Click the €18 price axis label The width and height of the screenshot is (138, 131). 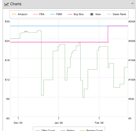click(7, 60)
